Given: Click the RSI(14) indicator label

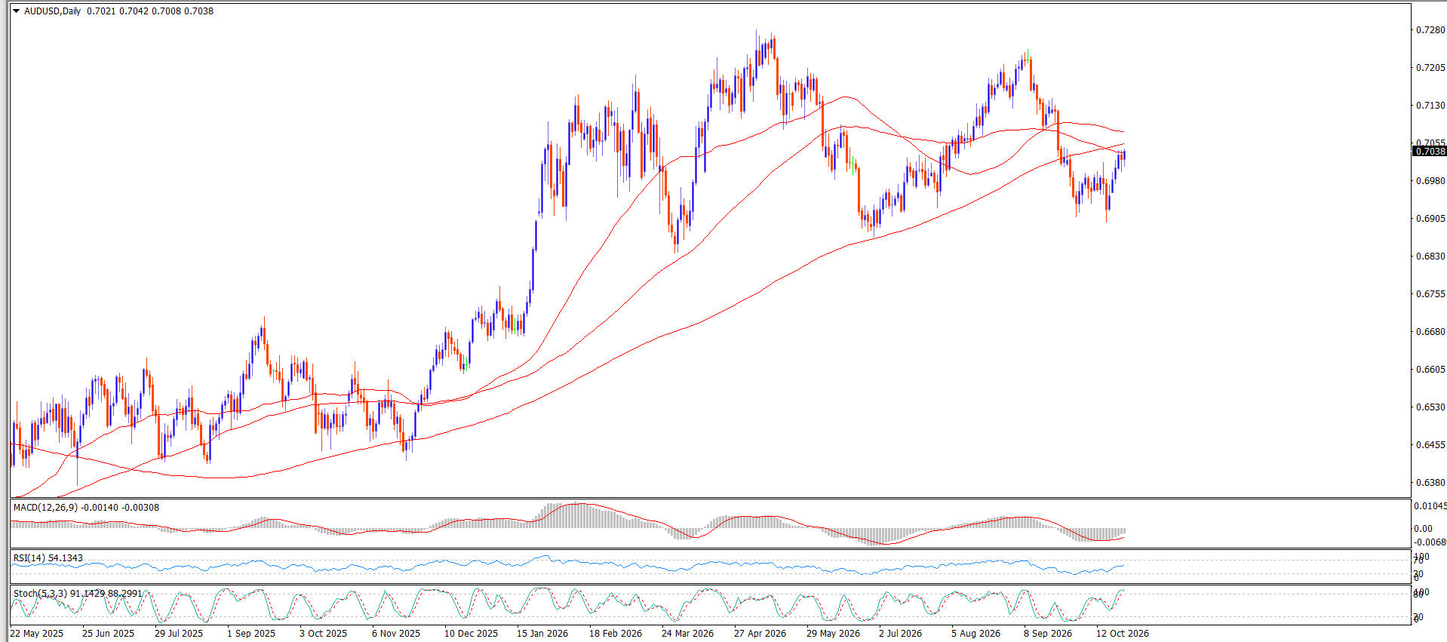Looking at the screenshot, I should pyautogui.click(x=29, y=558).
